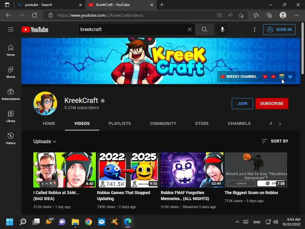Open Library in the sidebar
The height and width of the screenshot is (229, 305).
11,116
